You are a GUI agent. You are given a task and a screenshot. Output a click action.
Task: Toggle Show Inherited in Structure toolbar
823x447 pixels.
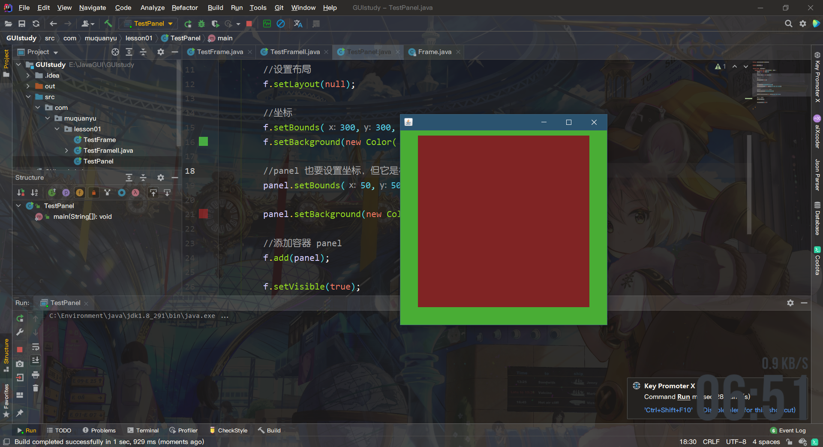point(52,193)
